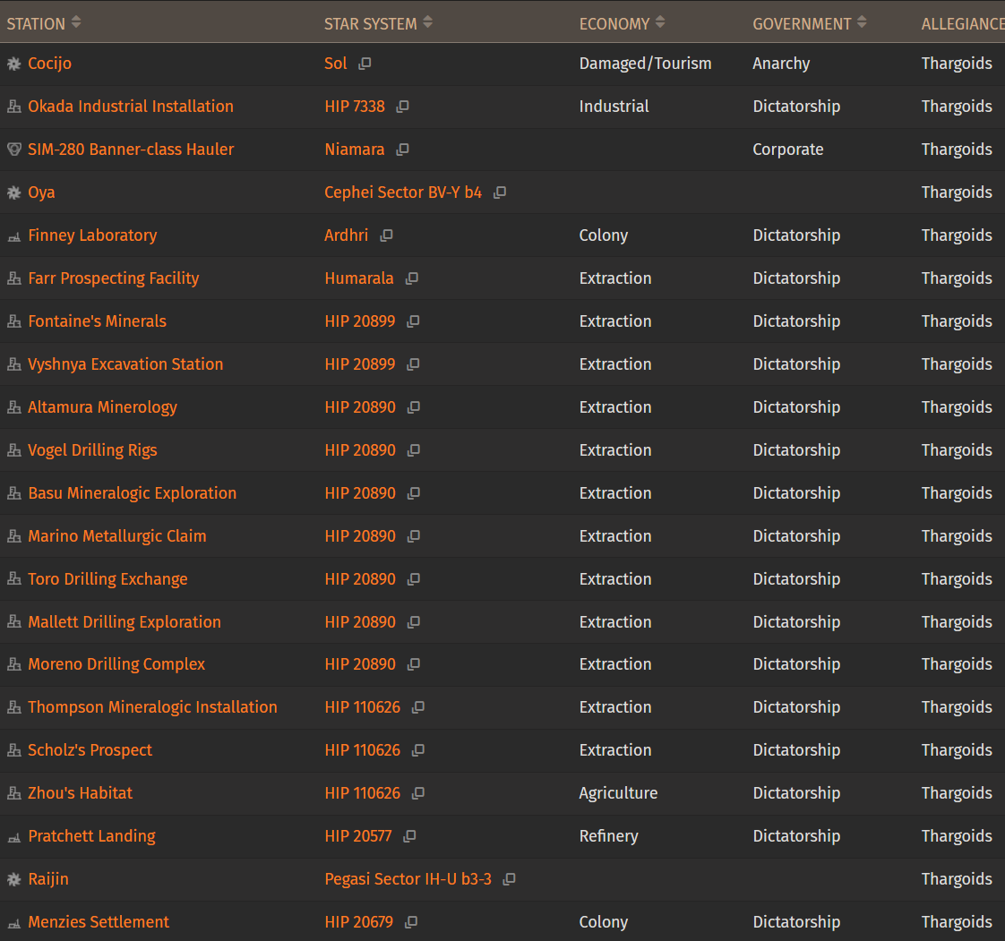Copy icon in Moreno Drilling Complex row

pos(414,663)
